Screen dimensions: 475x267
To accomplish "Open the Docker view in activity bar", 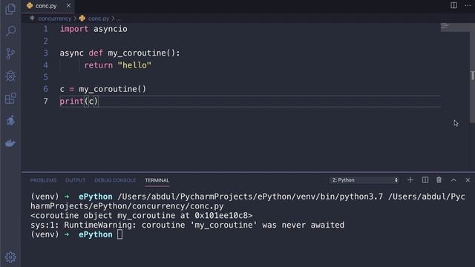I will (10, 143).
